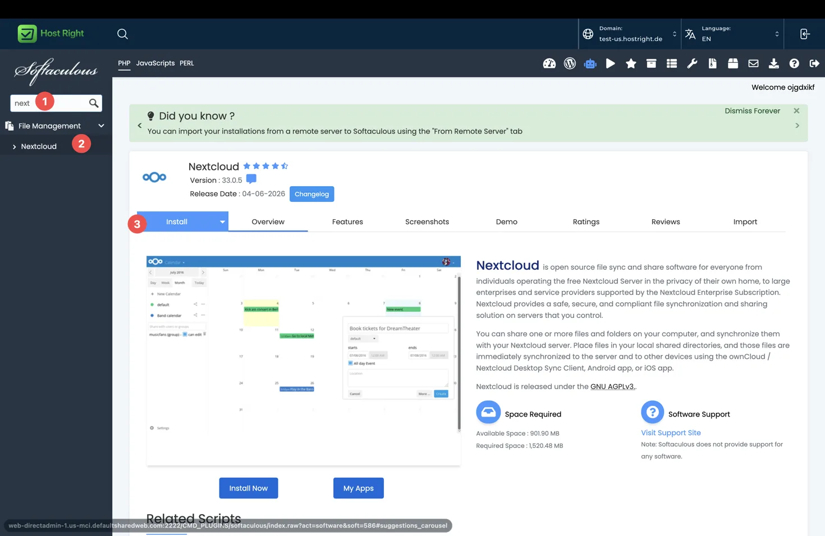Viewport: 825px width, 536px height.
Task: Open the question mark help icon
Action: [x=794, y=63]
